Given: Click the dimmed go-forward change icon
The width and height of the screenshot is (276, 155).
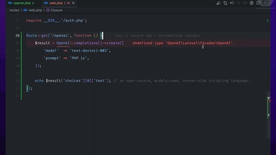Looking at the screenshot, I should tap(238, 3).
